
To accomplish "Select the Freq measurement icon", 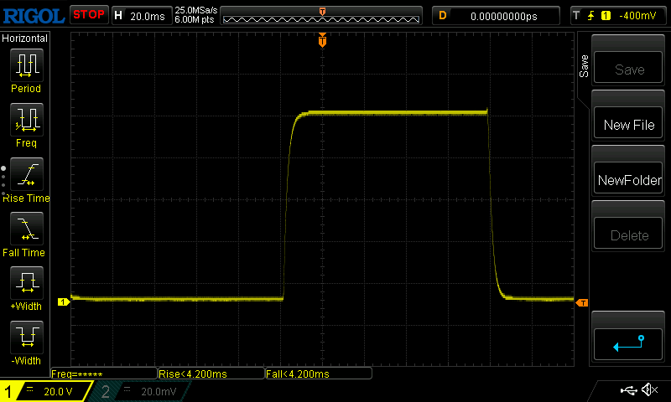I will click(27, 119).
